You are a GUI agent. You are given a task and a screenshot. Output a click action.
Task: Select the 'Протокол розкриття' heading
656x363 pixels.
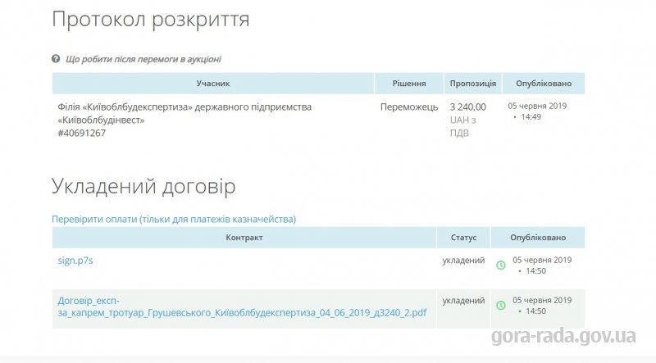(x=151, y=20)
